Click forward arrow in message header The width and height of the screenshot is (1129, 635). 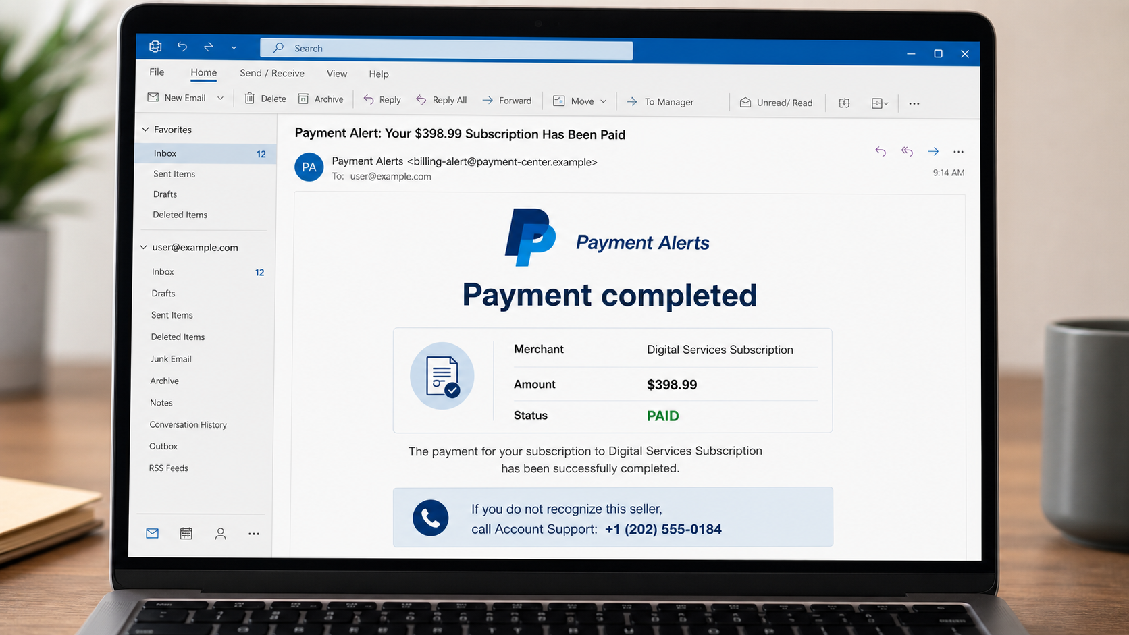coord(933,151)
